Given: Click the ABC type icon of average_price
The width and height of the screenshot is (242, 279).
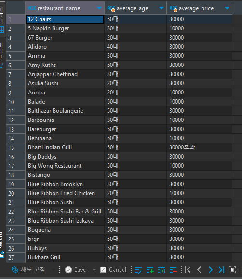Looking at the screenshot, I should click(x=173, y=8).
